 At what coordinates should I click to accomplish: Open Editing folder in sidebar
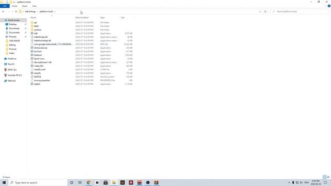[x=12, y=45]
